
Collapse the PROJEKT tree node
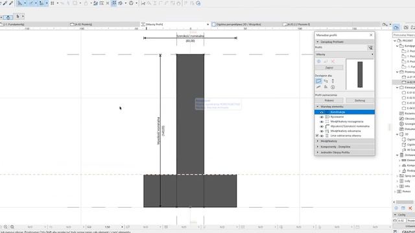[395, 41]
